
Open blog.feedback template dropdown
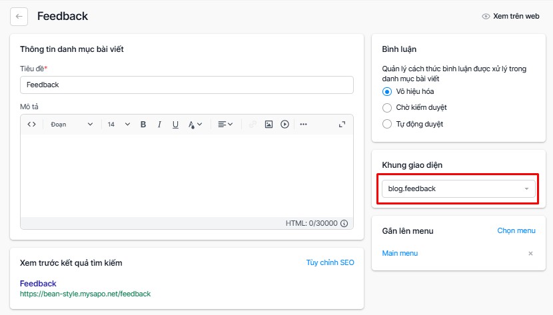[x=458, y=188]
